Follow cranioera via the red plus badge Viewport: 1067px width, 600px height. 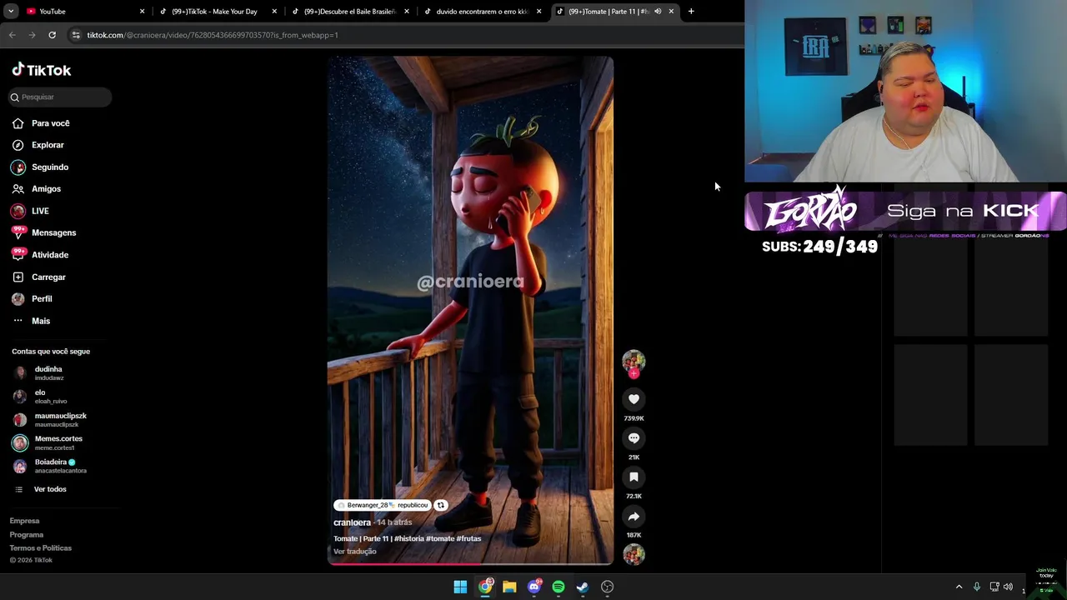click(x=634, y=374)
